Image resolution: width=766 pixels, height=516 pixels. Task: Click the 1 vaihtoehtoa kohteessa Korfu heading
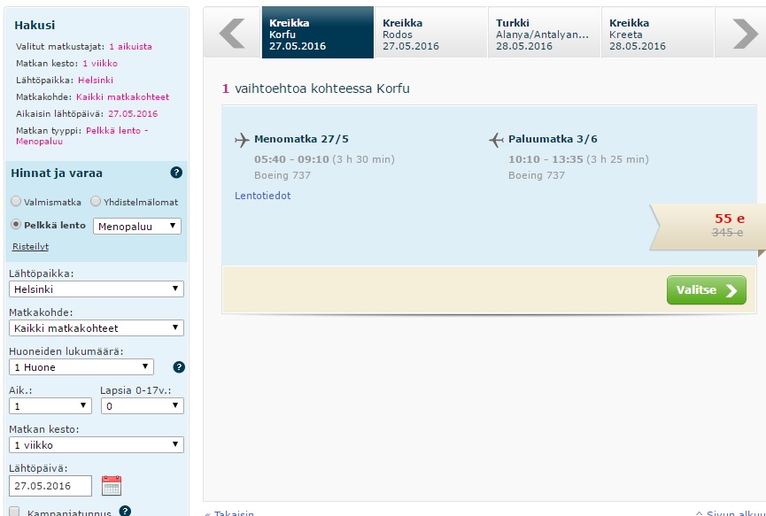pos(316,89)
